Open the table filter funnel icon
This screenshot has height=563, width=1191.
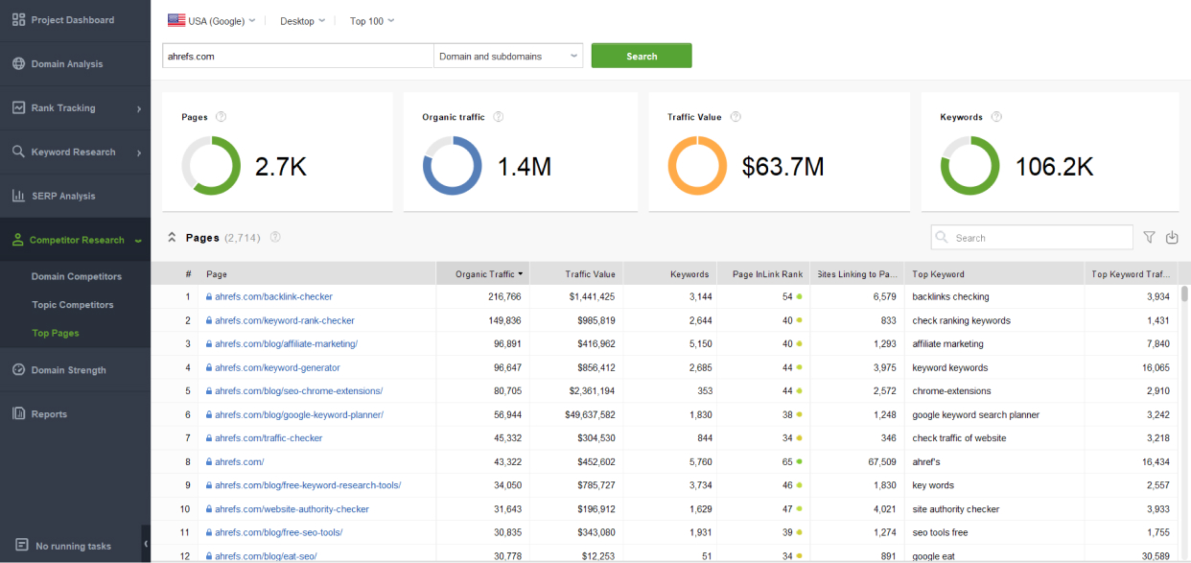point(1150,238)
